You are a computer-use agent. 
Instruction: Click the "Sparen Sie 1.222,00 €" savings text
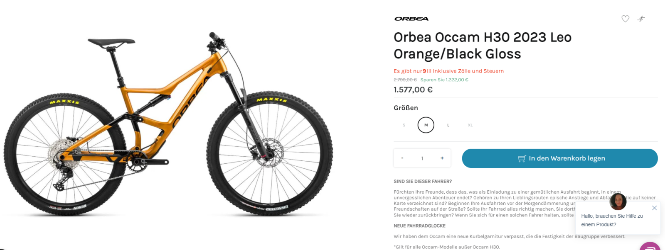[444, 80]
